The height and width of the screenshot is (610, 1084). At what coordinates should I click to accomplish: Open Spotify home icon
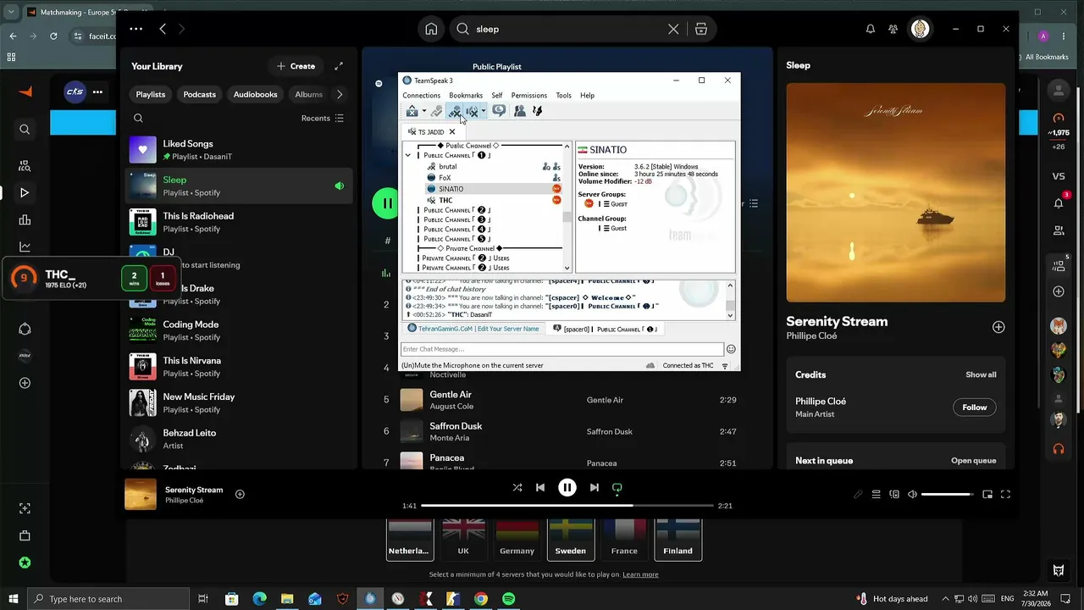click(x=431, y=29)
